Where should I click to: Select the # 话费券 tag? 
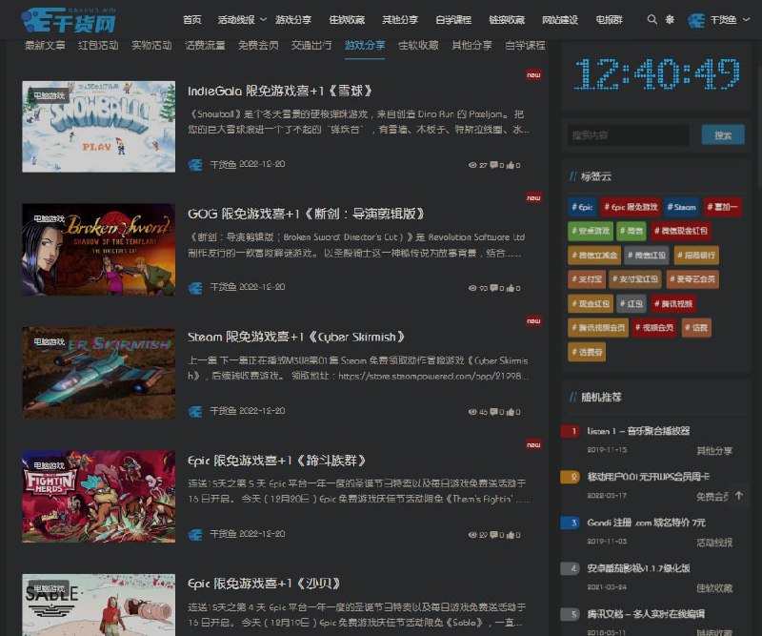pos(587,352)
